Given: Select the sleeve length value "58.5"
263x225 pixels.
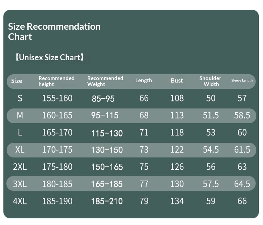Looking at the screenshot, I should click(242, 115).
